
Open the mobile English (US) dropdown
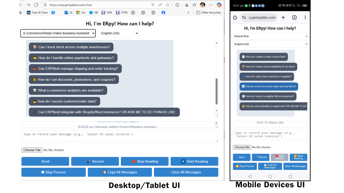(x=270, y=44)
